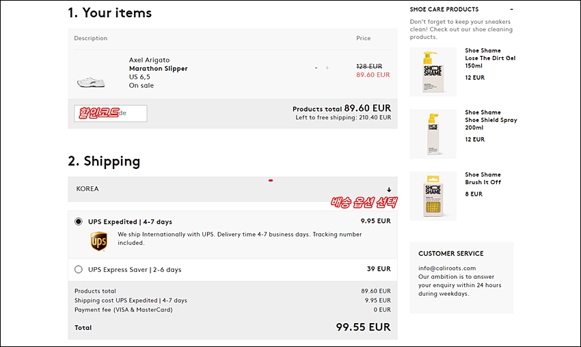This screenshot has height=347, width=581.
Task: Open Shoe Shame Brush It Off link
Action: [x=483, y=179]
